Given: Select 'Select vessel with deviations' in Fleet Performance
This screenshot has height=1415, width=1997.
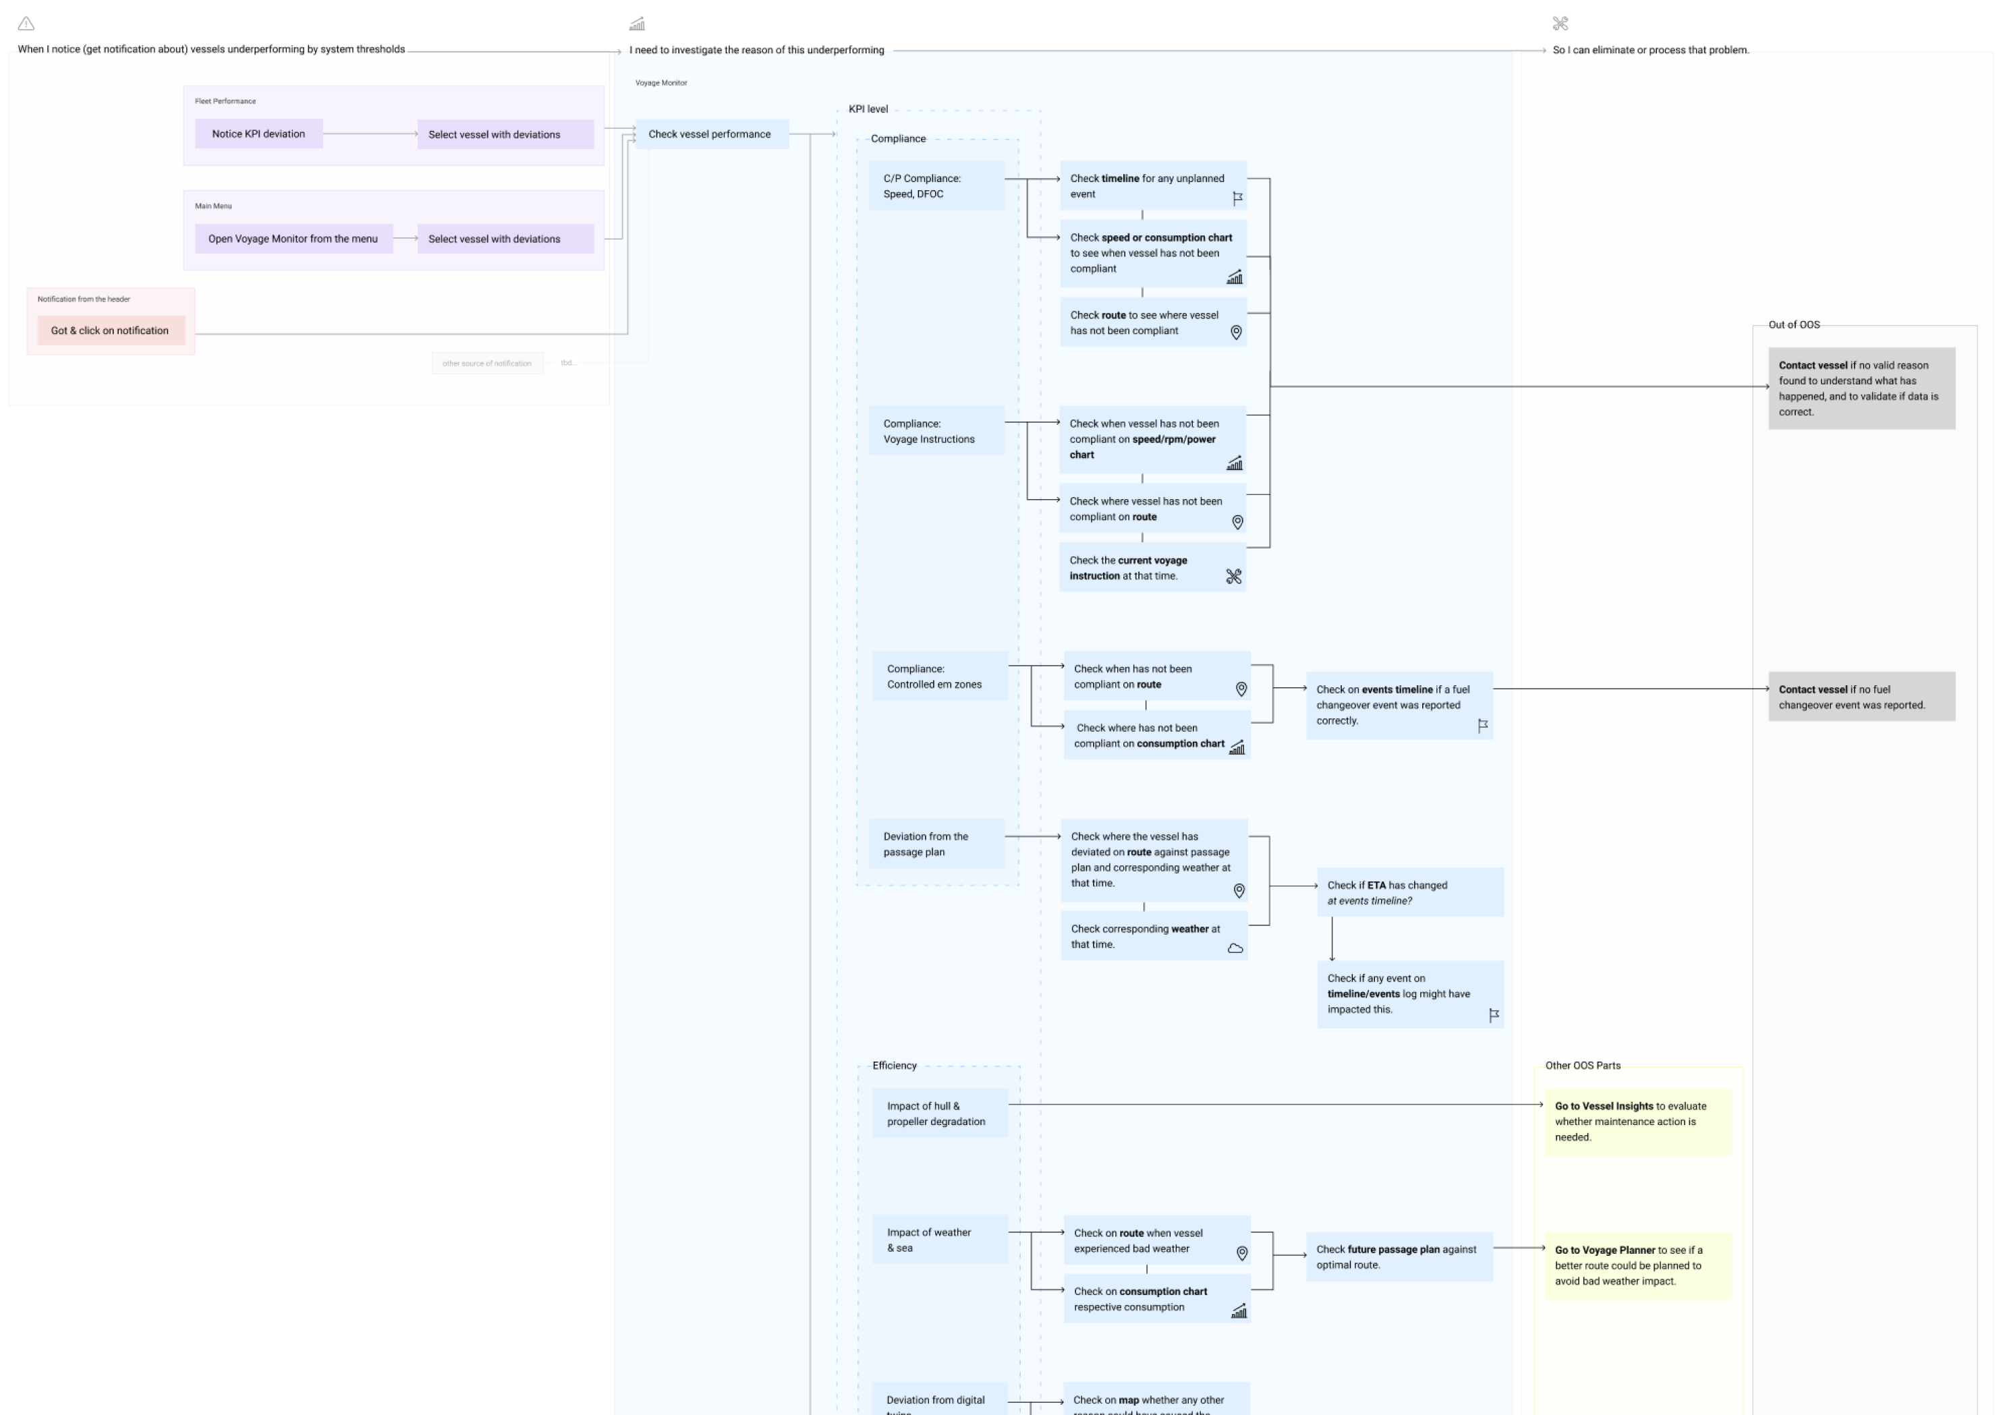Looking at the screenshot, I should pyautogui.click(x=505, y=134).
